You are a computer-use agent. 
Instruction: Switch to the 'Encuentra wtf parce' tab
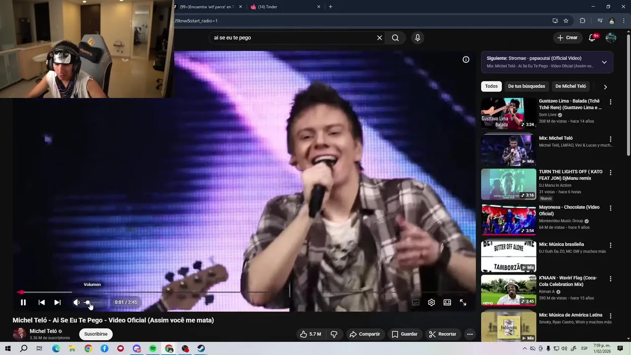click(x=207, y=7)
